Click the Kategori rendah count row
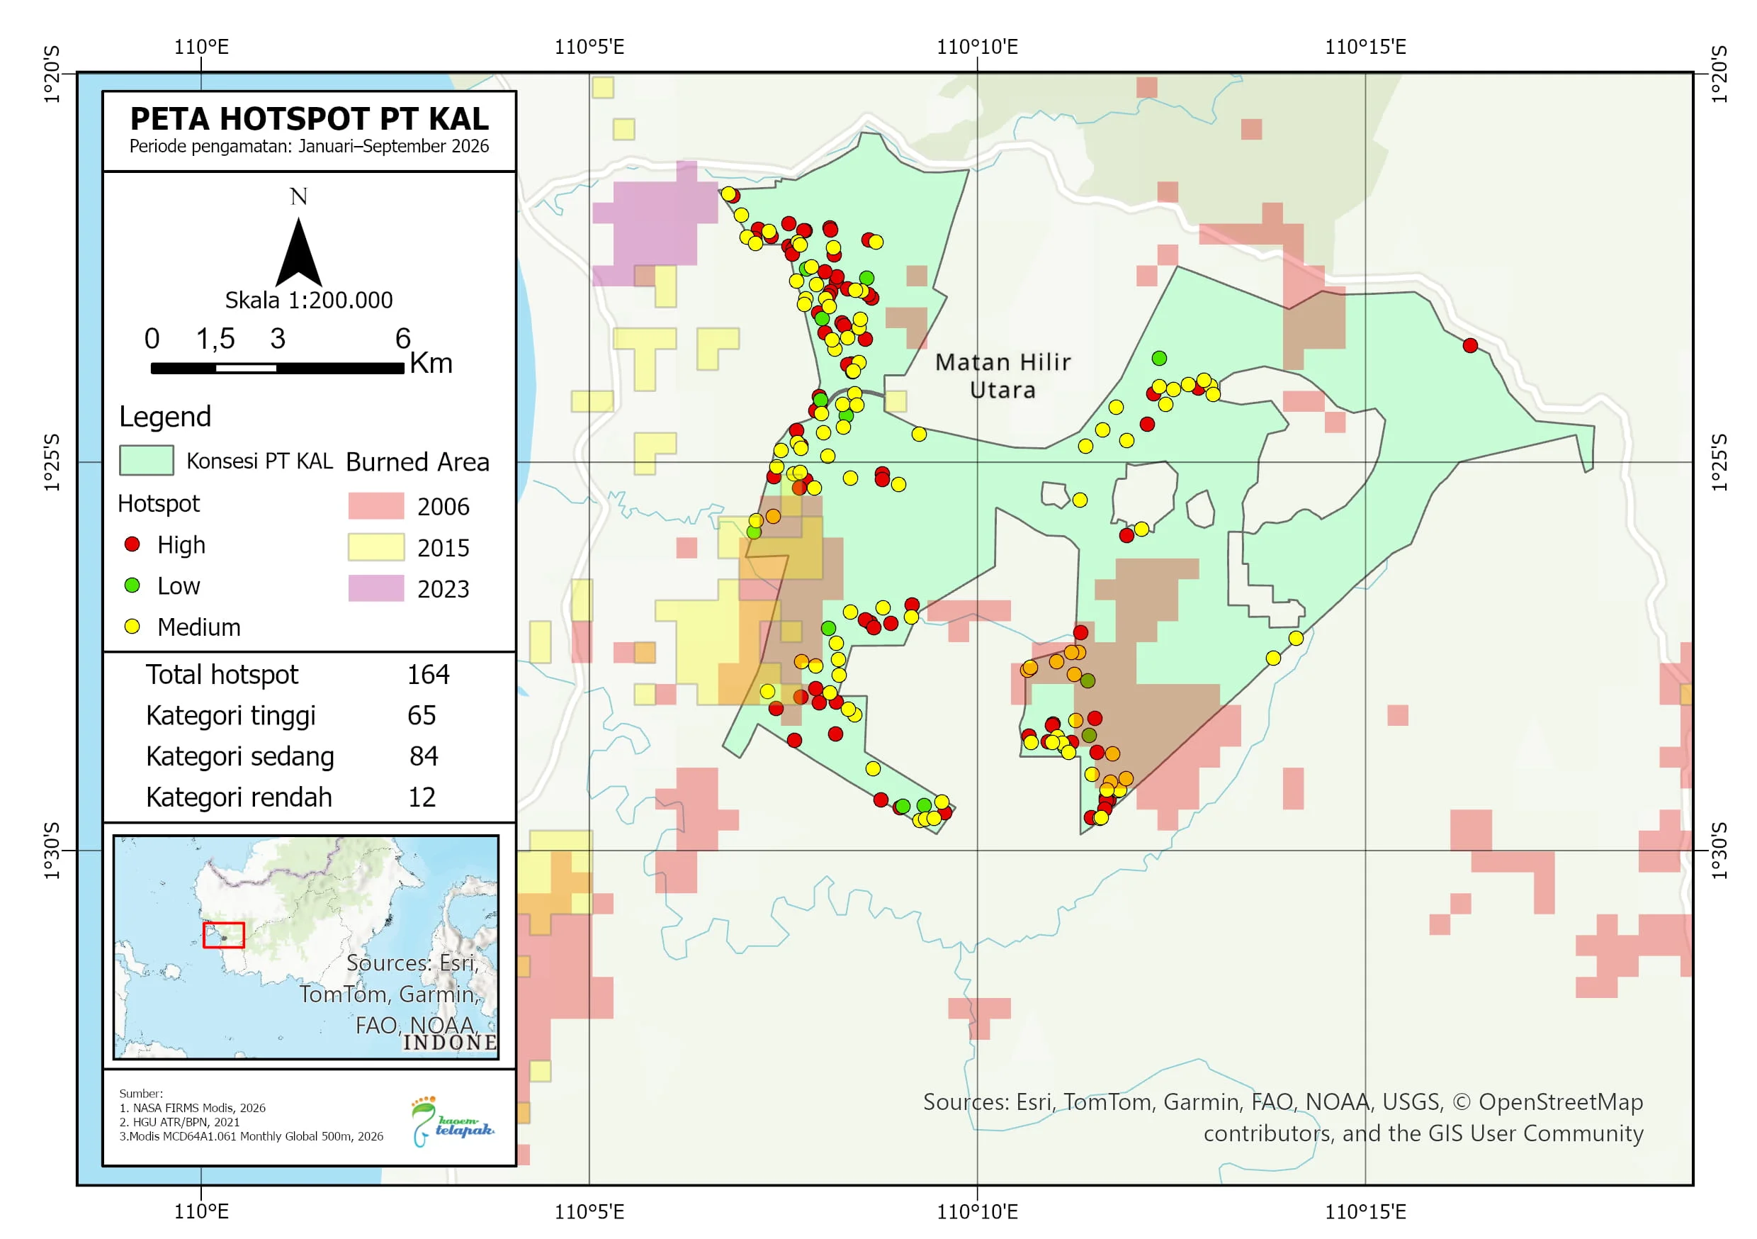 pos(292,798)
